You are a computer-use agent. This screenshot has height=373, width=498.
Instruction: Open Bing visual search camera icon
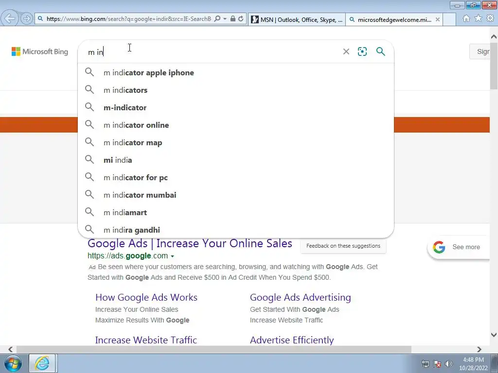pos(362,51)
